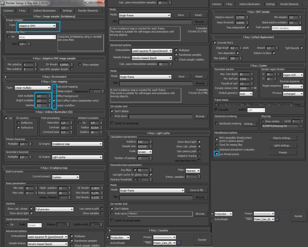
Task: Open the Light cache Filter dropdown showing Nearest
Action: (x=193, y=171)
